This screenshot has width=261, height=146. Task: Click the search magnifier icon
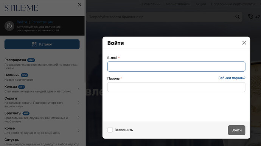pos(238,17)
